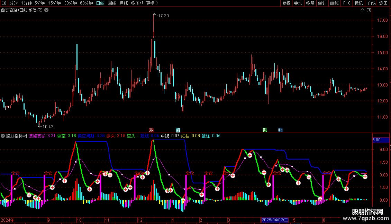Switch to the 周线 weekly period tab
This screenshot has height=224, width=391.
coord(112,3)
